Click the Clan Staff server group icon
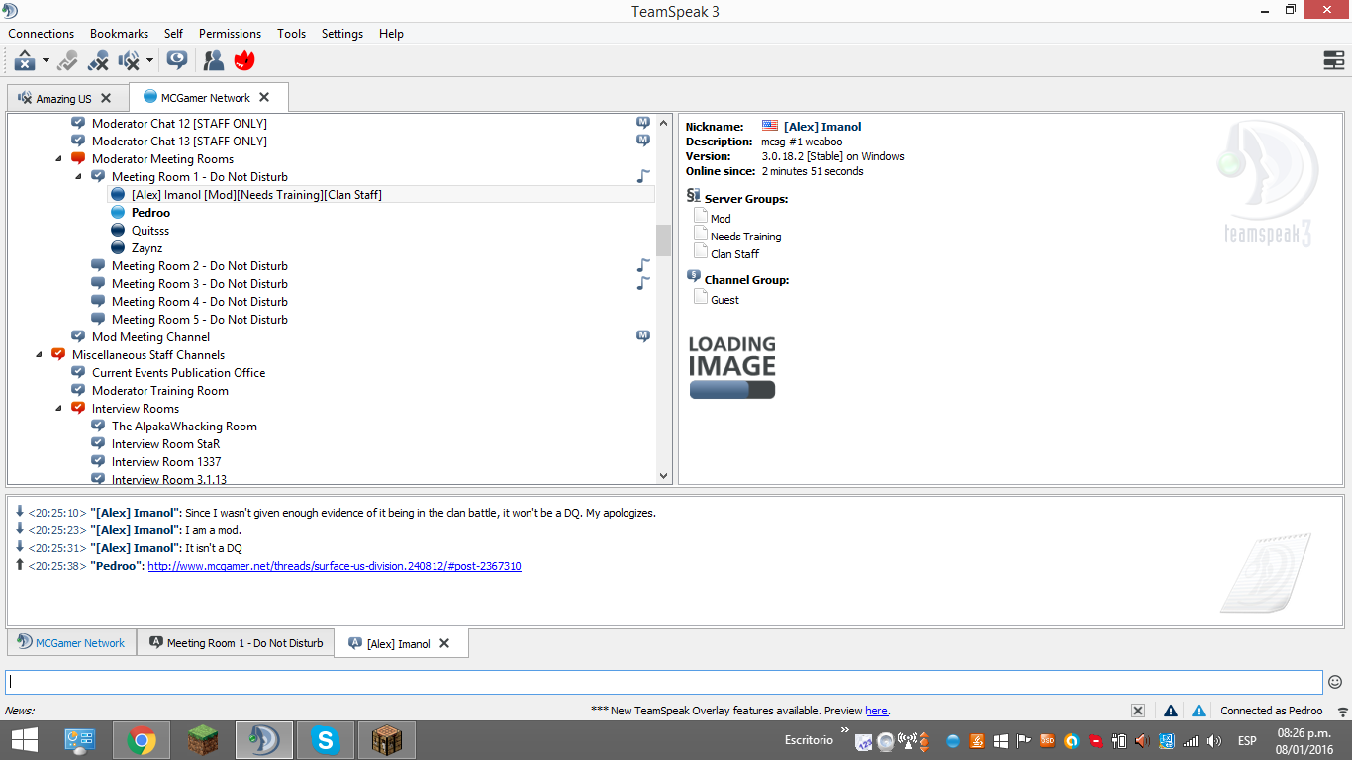 click(701, 253)
